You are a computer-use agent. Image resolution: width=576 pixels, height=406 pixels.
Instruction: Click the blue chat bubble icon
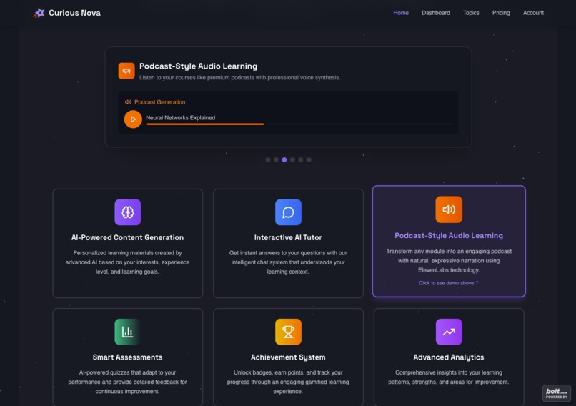point(288,212)
